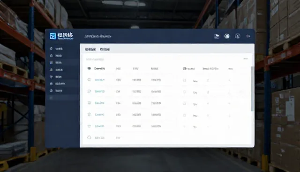The image size is (300, 172).
Task: Toggle the select-all checkbox in the table header
Action: click(89, 68)
